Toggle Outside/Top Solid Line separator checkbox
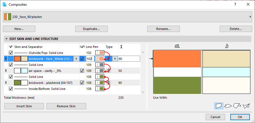This screenshot has height=123, width=255. 11,53
